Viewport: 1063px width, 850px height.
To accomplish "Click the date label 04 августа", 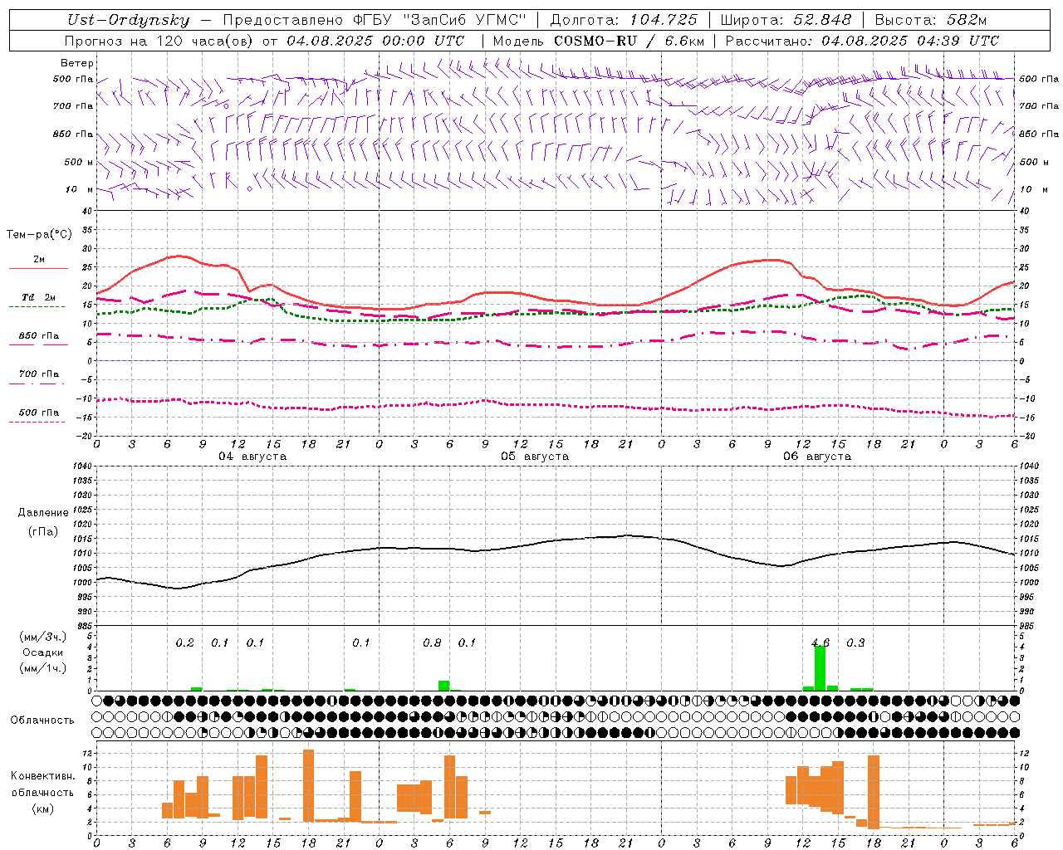I will click(252, 457).
